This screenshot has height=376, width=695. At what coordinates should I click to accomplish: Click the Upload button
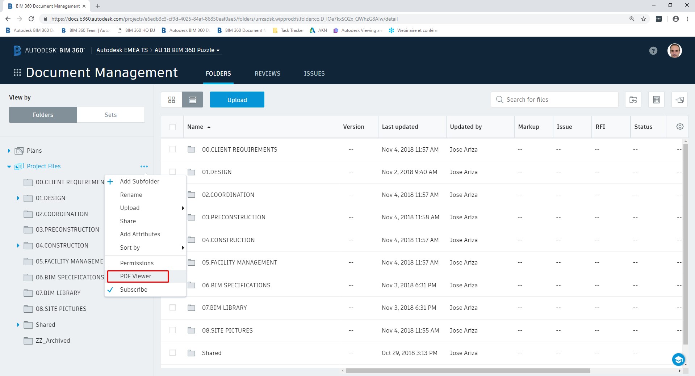pyautogui.click(x=237, y=100)
